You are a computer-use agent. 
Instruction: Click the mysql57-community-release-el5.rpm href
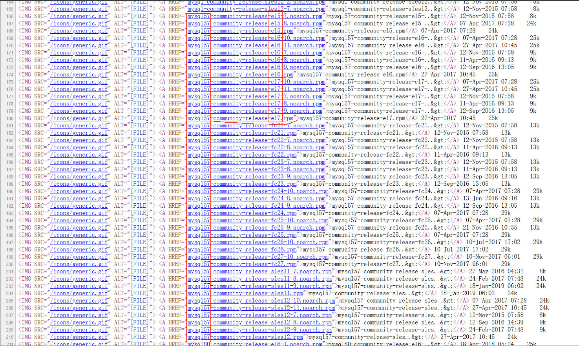pyautogui.click(x=240, y=31)
